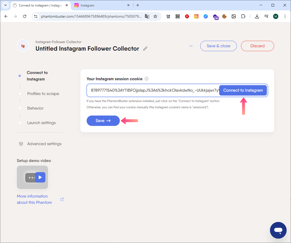
Task: Open More information about this Phantom link
Action: point(34,199)
